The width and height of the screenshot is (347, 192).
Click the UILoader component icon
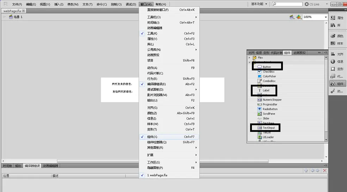[260, 137]
